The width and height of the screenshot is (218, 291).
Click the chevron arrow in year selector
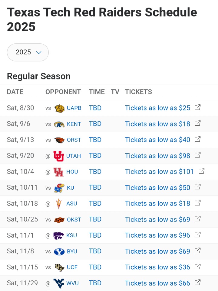coord(39,52)
